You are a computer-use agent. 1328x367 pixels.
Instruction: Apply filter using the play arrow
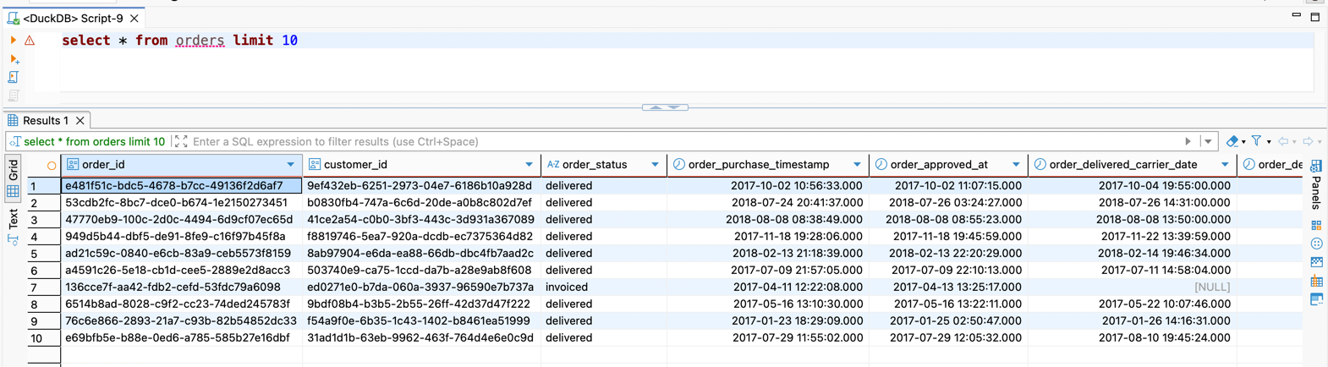1188,141
